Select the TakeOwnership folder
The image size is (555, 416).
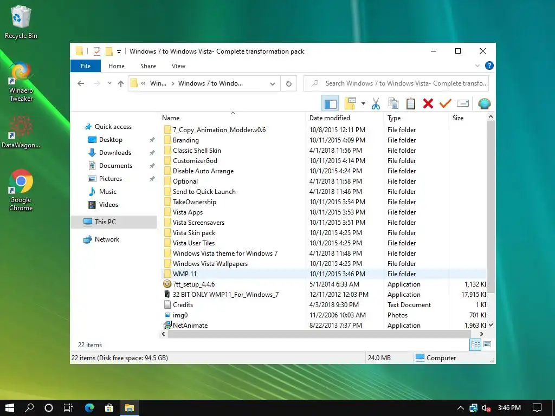coord(324,202)
